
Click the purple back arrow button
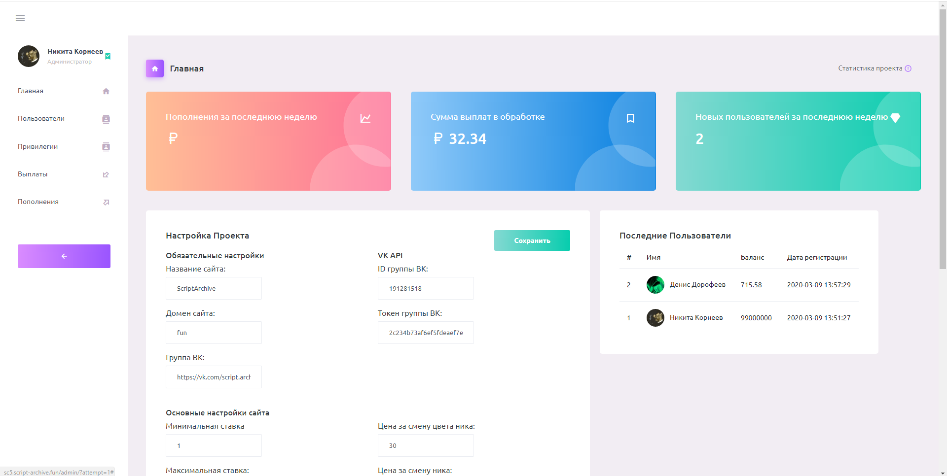(64, 256)
